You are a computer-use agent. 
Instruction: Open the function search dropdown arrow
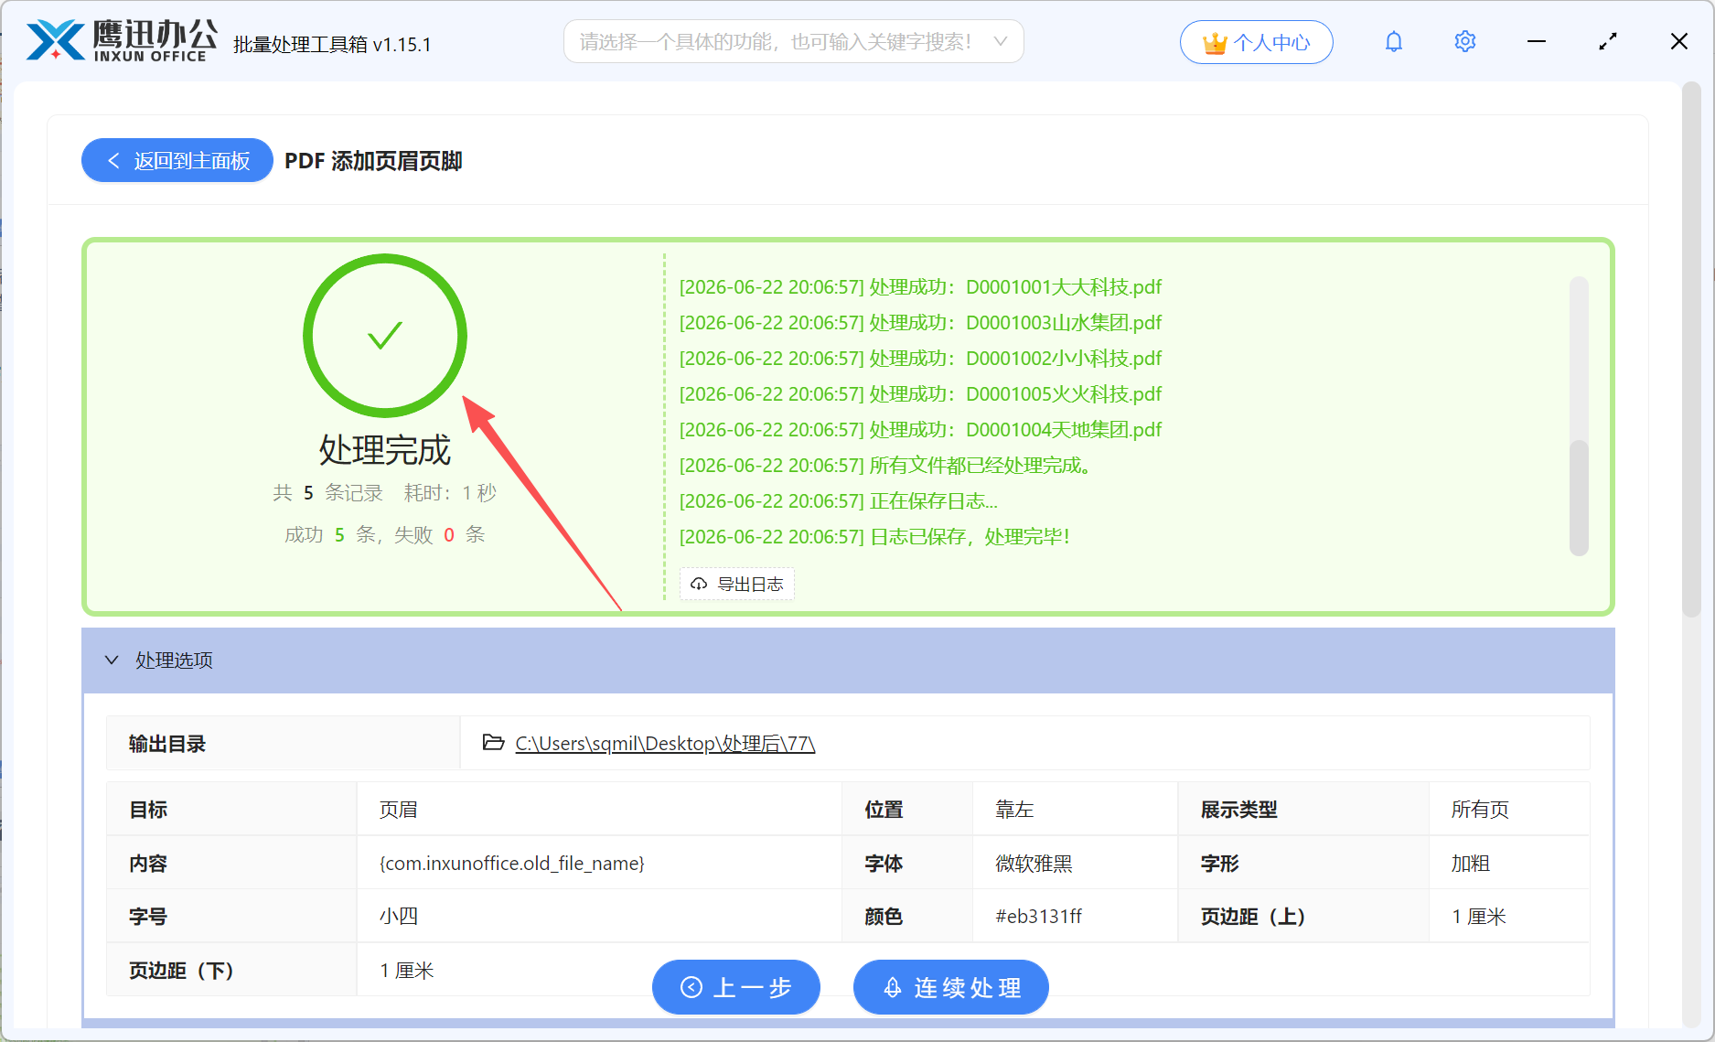click(1000, 42)
